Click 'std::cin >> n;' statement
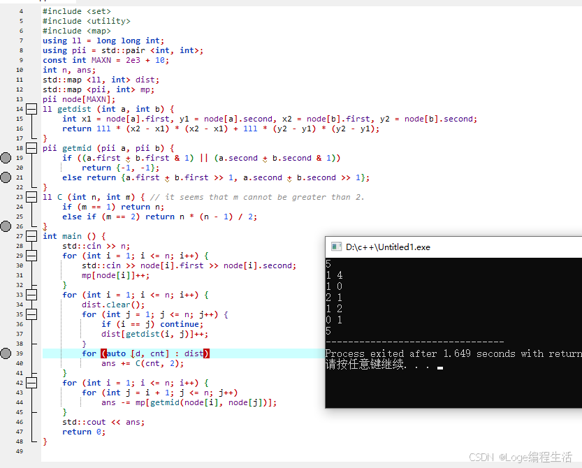Viewport: 582px width, 468px height. click(x=96, y=246)
